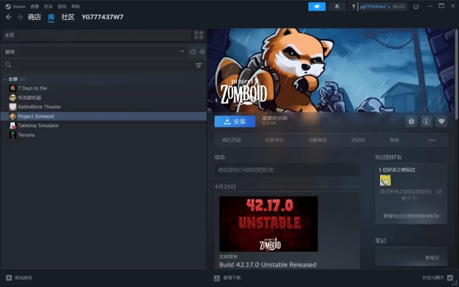
Task: Click 显示所有之前玩过的好友 text
Action: 411,195
